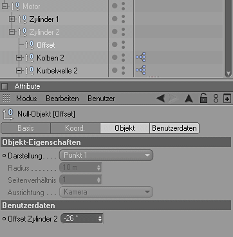The height and width of the screenshot is (237, 233).
Task: Click the Offset Zylinder 2 stepper arrows
Action: tap(100, 218)
